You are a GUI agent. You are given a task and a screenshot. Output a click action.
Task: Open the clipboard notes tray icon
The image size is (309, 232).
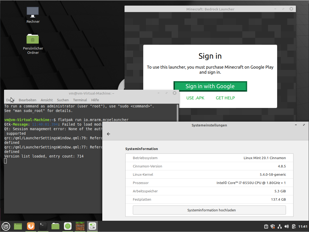[x=294, y=226]
